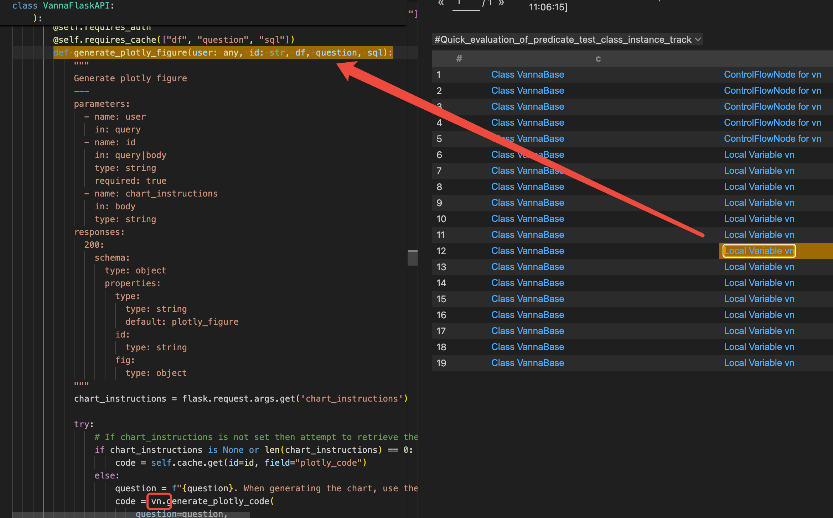Open Local Variable vn link in row 14

click(x=759, y=283)
